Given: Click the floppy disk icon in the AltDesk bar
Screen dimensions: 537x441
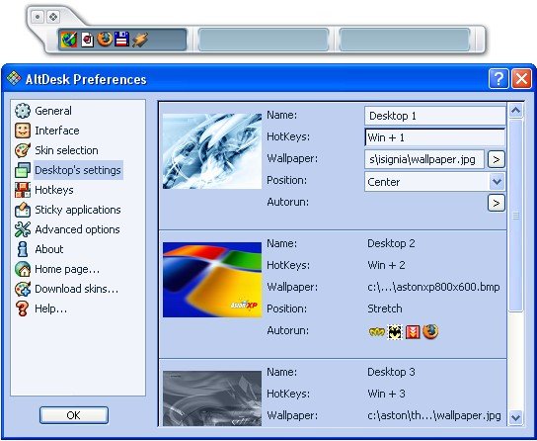Looking at the screenshot, I should [121, 40].
